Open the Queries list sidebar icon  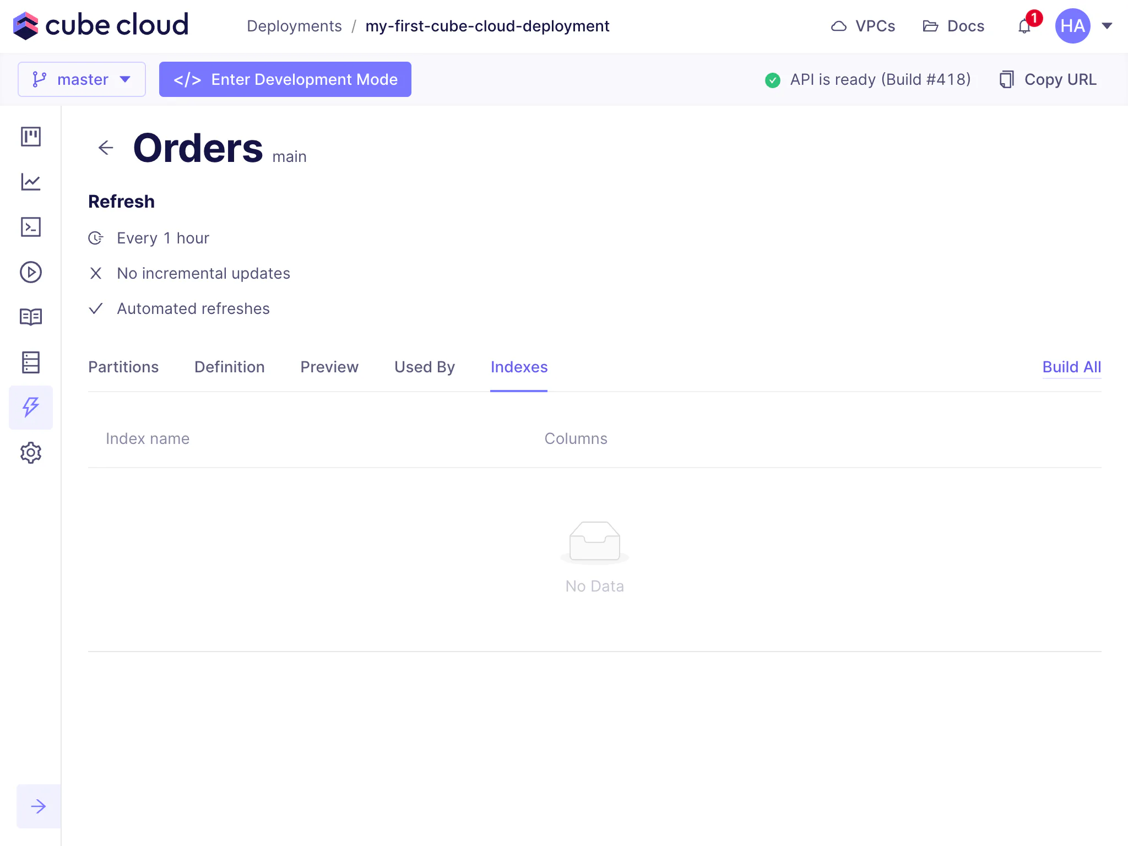(31, 362)
